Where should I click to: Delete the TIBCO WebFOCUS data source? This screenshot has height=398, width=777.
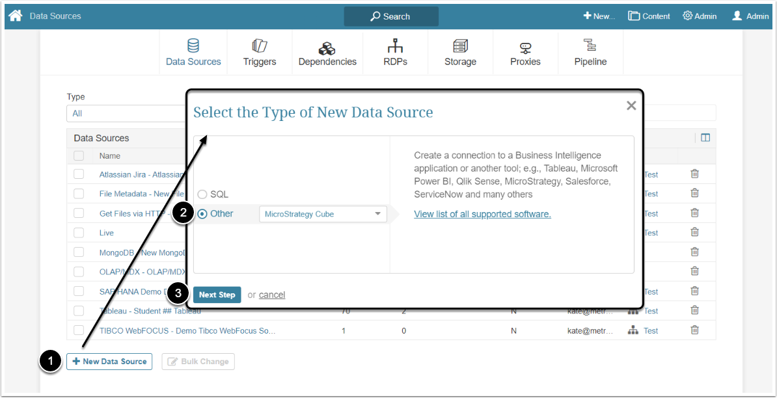tap(694, 330)
